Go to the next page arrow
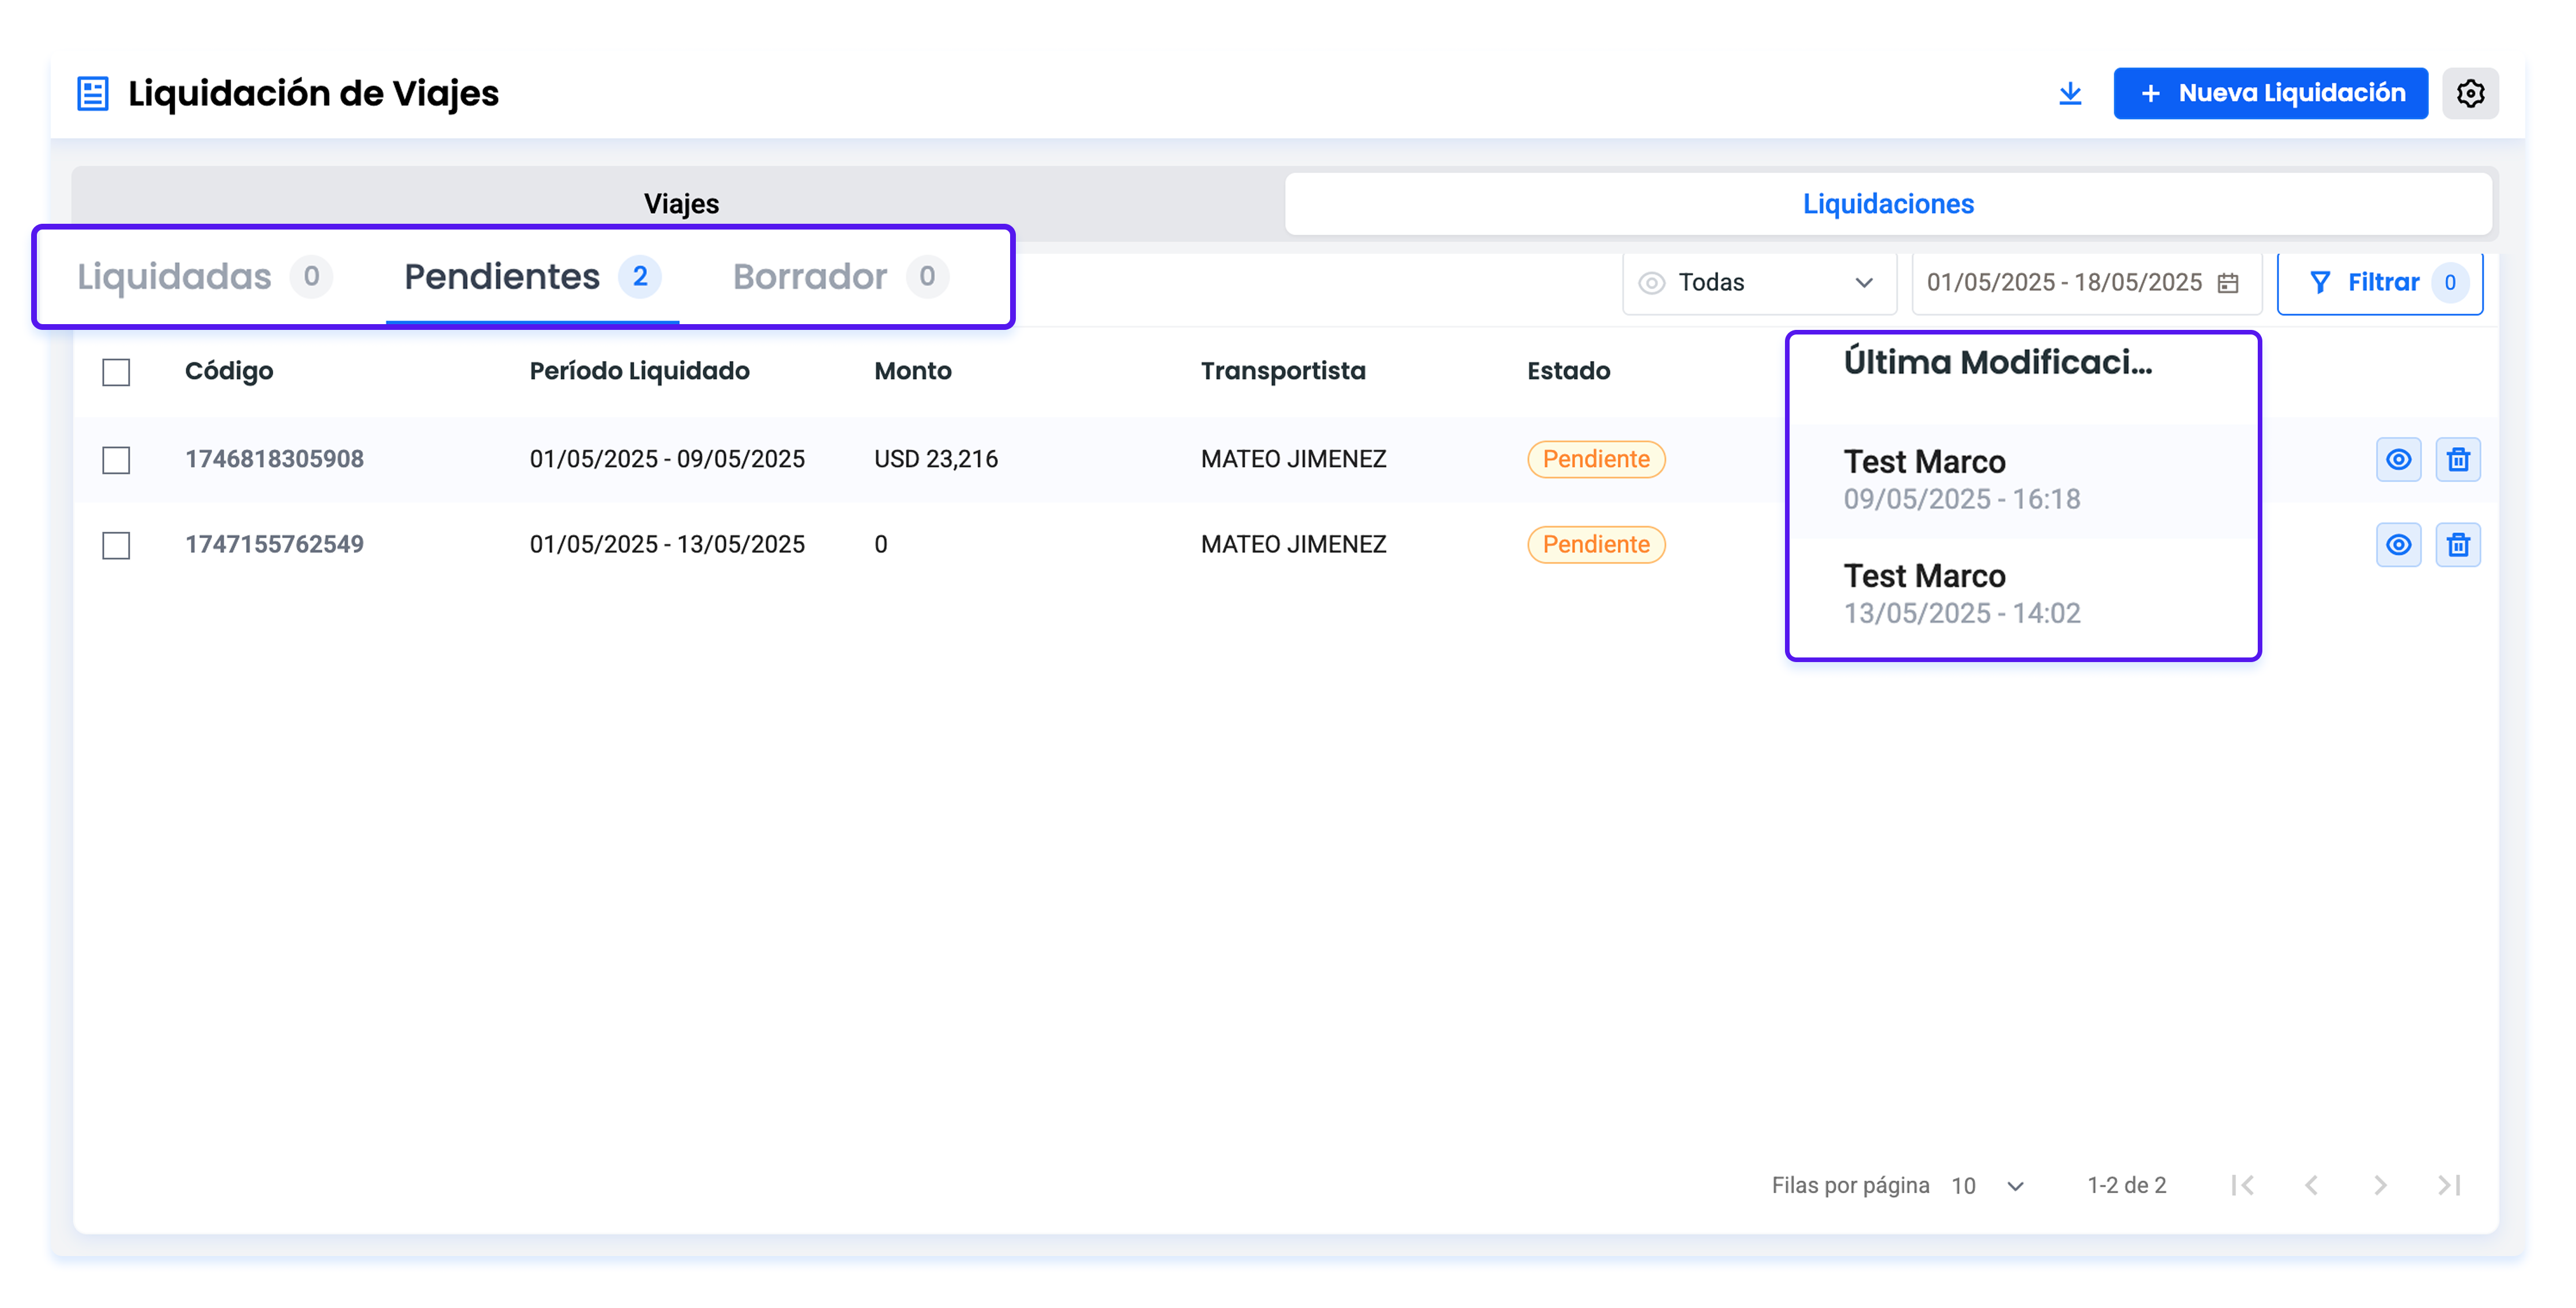 pyautogui.click(x=2379, y=1185)
